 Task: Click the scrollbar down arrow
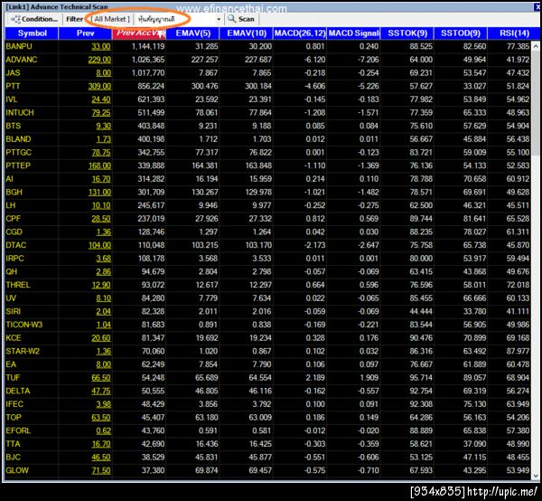(x=536, y=476)
